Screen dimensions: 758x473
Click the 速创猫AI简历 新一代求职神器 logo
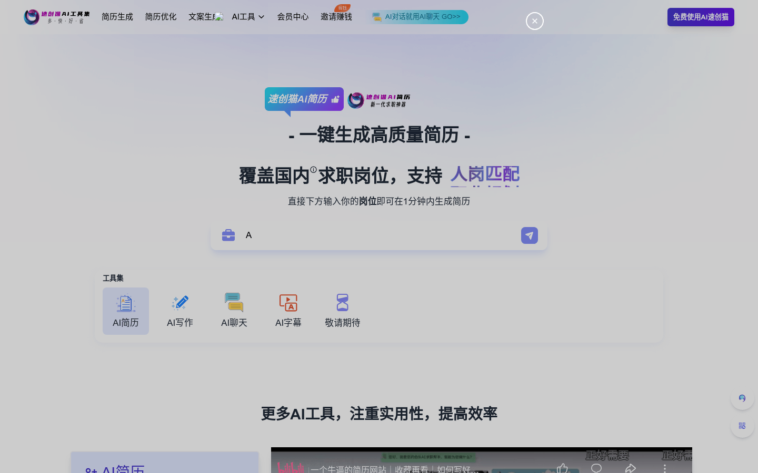pos(379,100)
